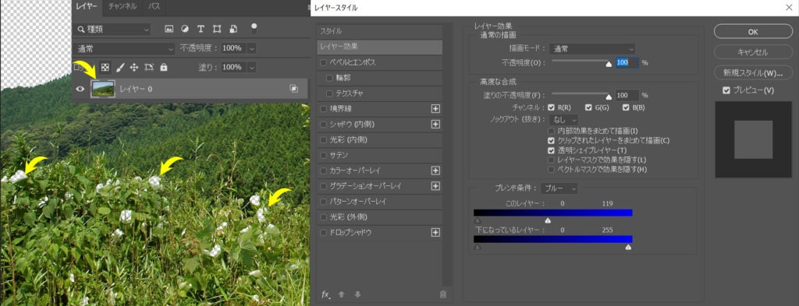
Task: Click the lock all padlock icon
Action: tap(164, 67)
